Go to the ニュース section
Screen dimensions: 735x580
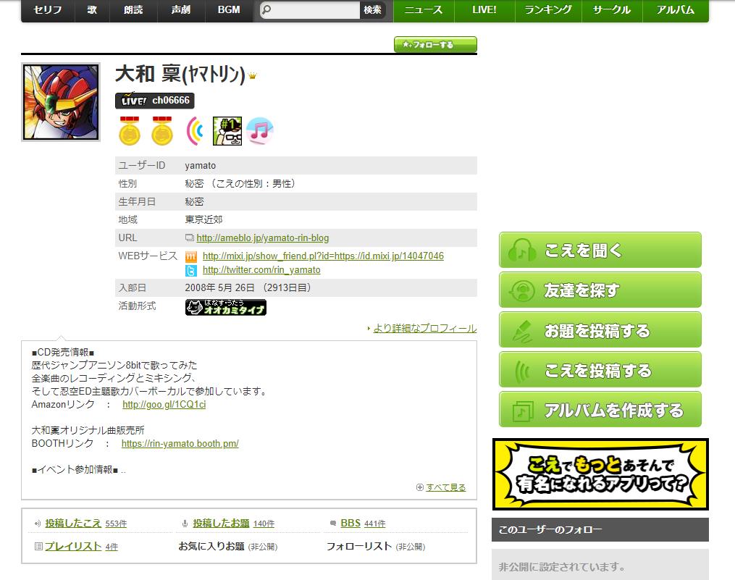[424, 10]
